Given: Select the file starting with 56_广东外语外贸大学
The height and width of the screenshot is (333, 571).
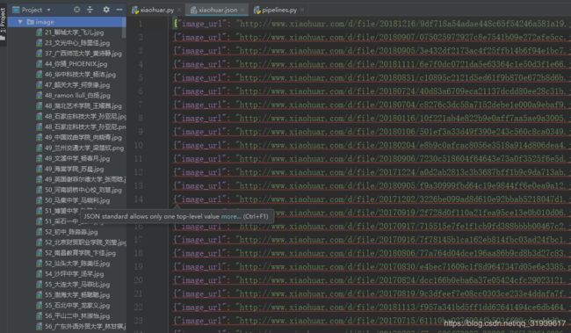Looking at the screenshot, I should (x=85, y=327).
